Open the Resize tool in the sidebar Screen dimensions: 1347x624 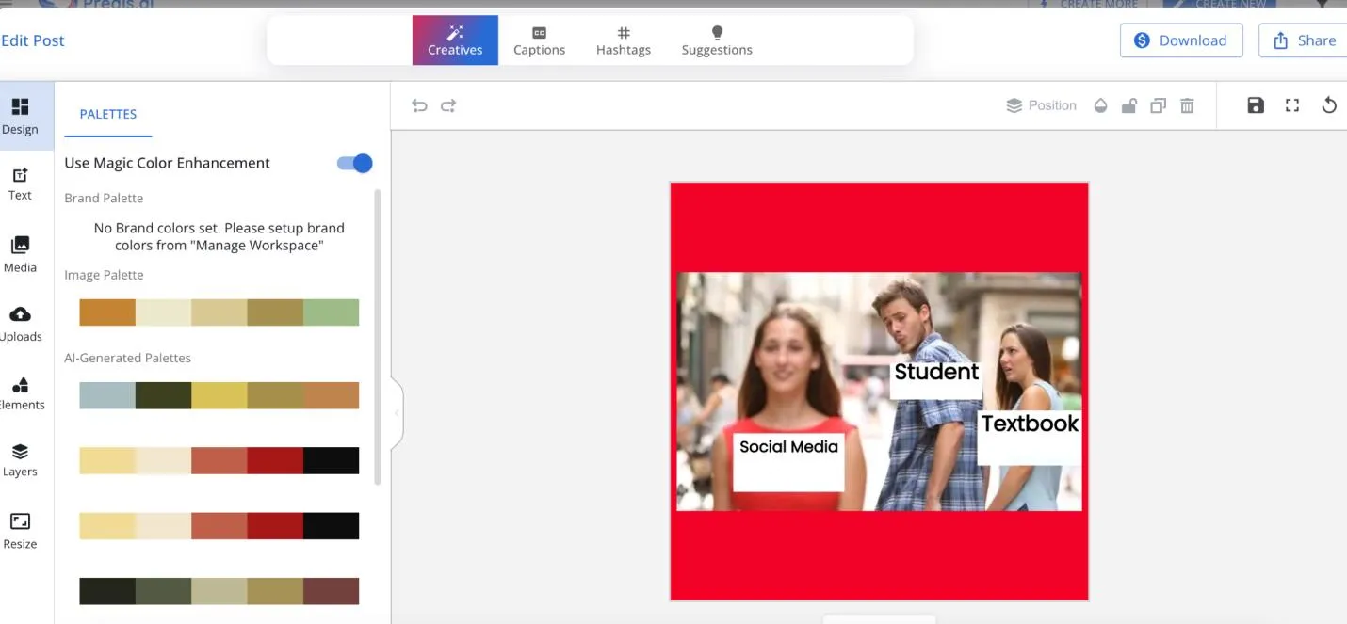click(x=20, y=530)
